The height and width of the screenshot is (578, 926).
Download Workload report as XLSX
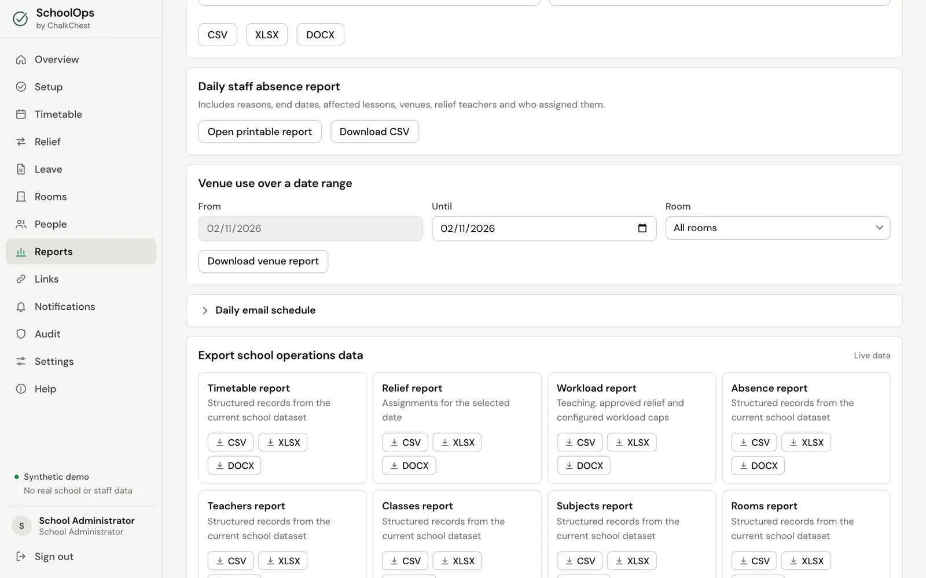pyautogui.click(x=632, y=442)
